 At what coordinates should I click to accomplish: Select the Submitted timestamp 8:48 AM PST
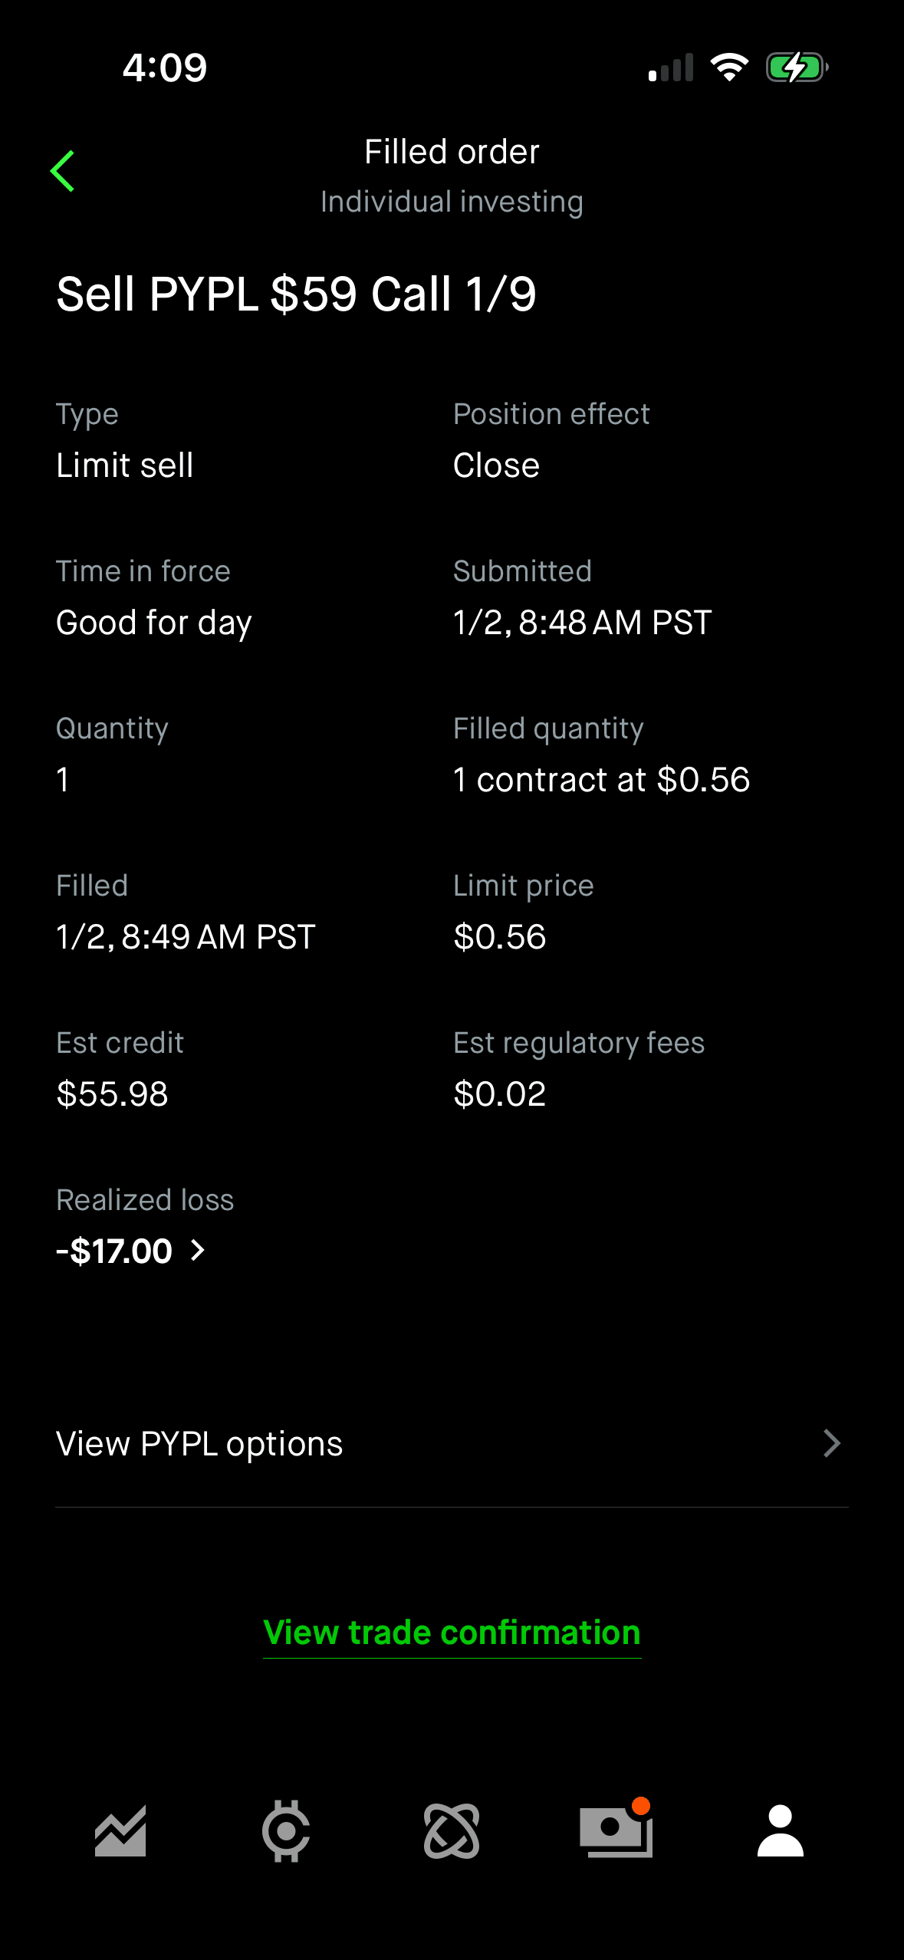582,622
